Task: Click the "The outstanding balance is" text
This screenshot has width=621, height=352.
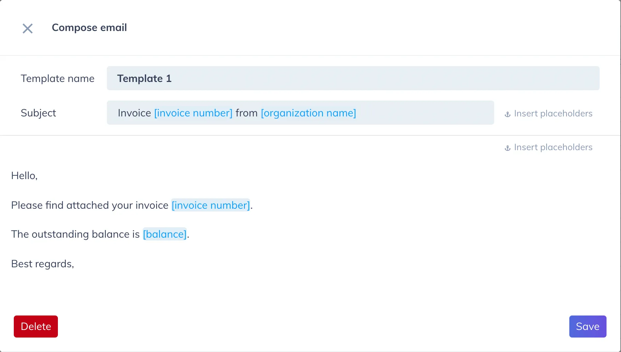Action: pos(75,234)
